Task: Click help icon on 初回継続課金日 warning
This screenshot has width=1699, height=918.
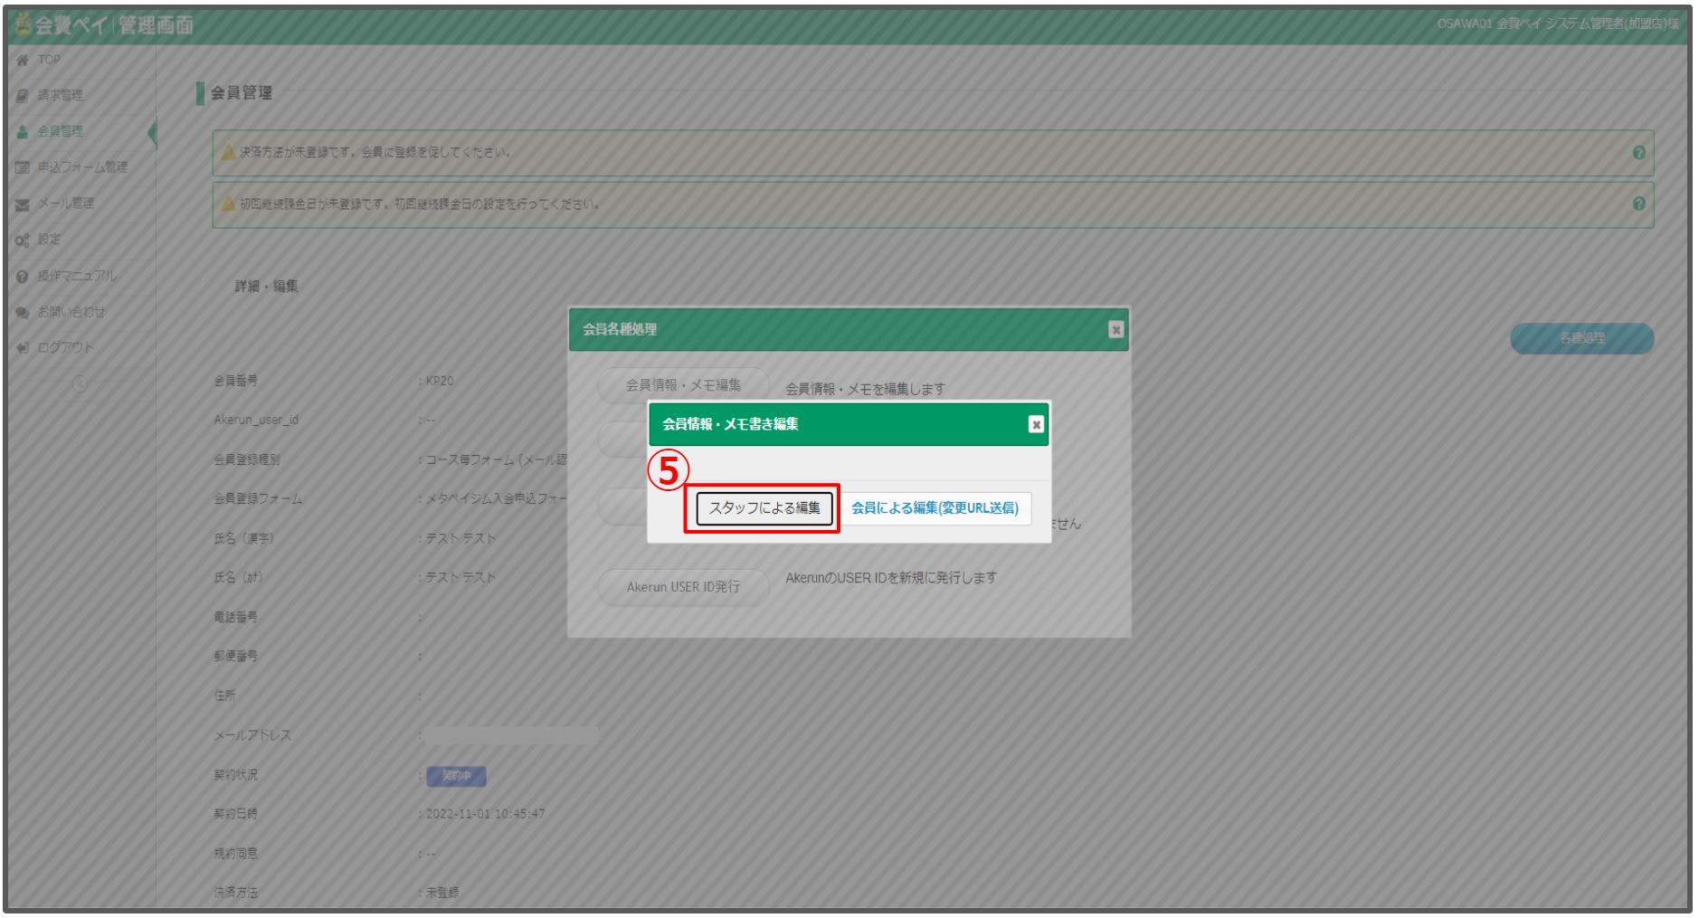Action: pos(1638,204)
